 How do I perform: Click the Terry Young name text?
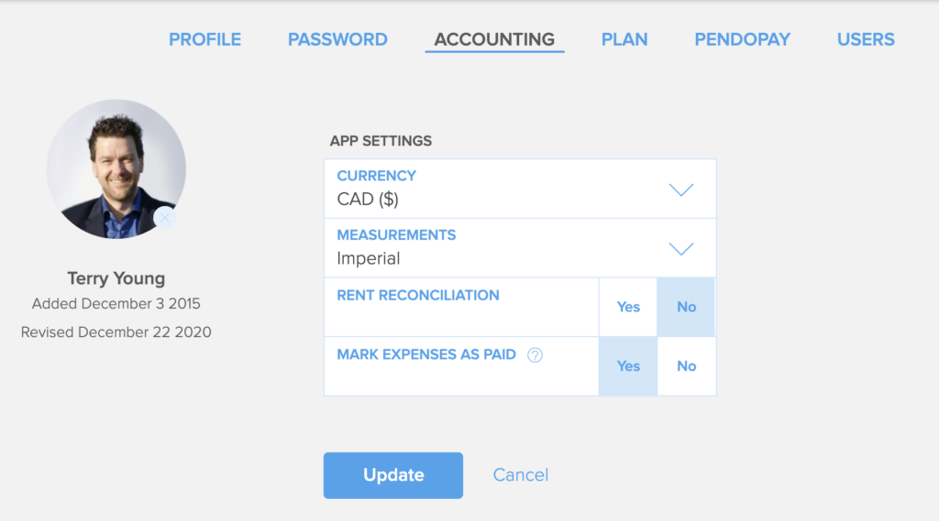[x=116, y=278]
